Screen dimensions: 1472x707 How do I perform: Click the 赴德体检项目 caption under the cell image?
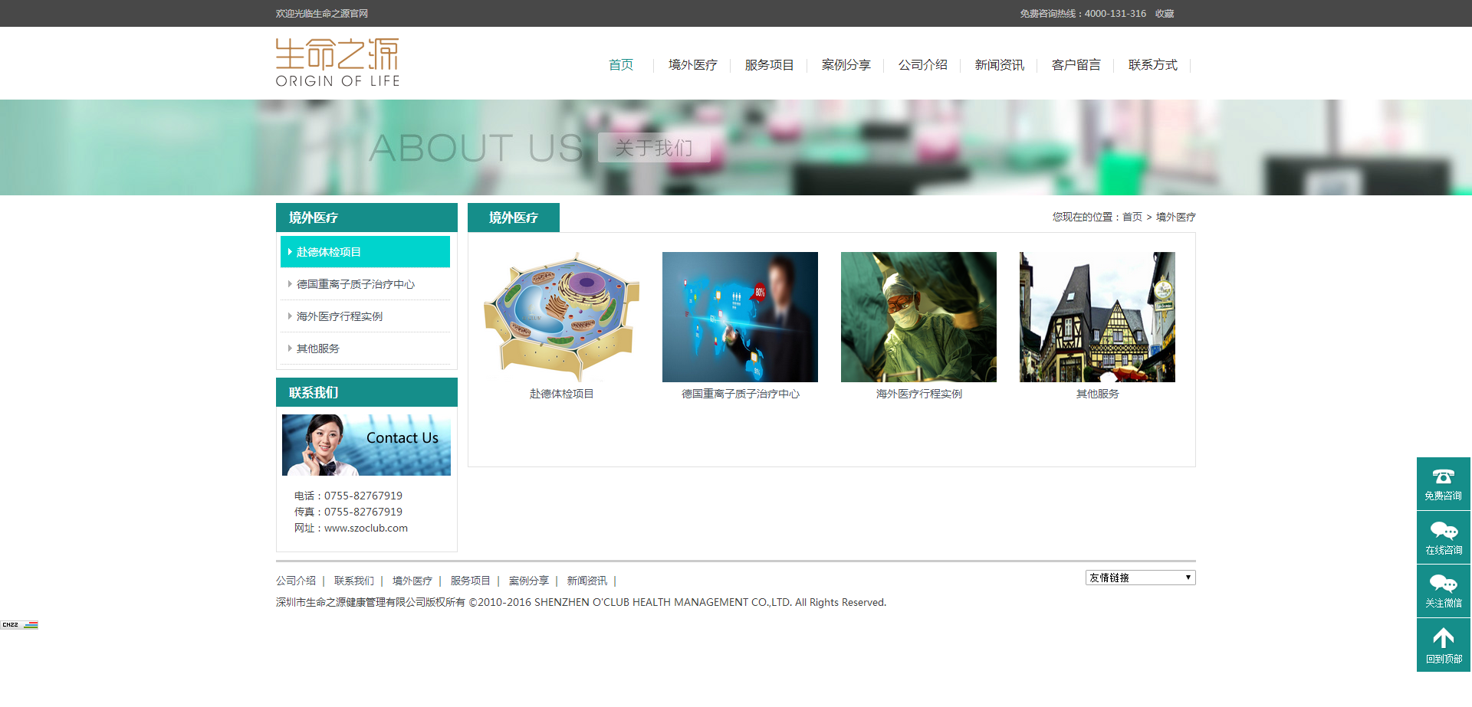pyautogui.click(x=561, y=394)
